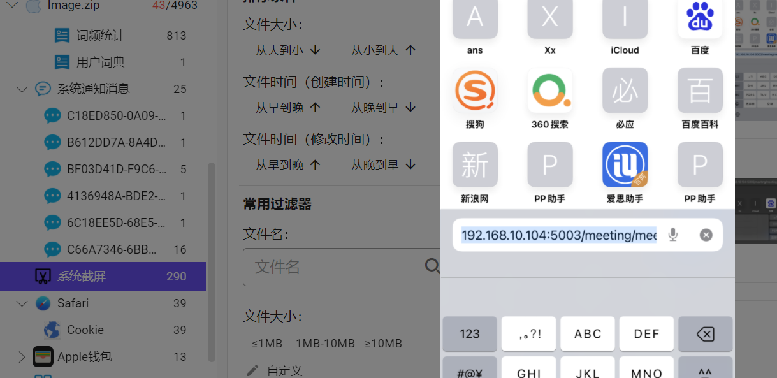The width and height of the screenshot is (777, 378).
Task: Click the Safari compass icon
Action: click(x=43, y=303)
